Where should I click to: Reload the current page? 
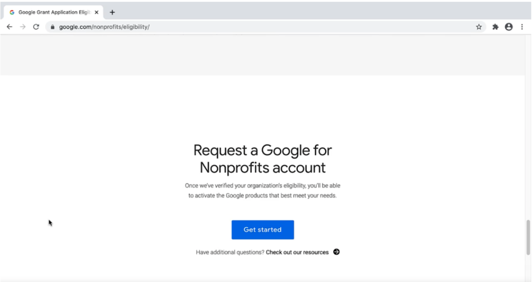pyautogui.click(x=36, y=27)
